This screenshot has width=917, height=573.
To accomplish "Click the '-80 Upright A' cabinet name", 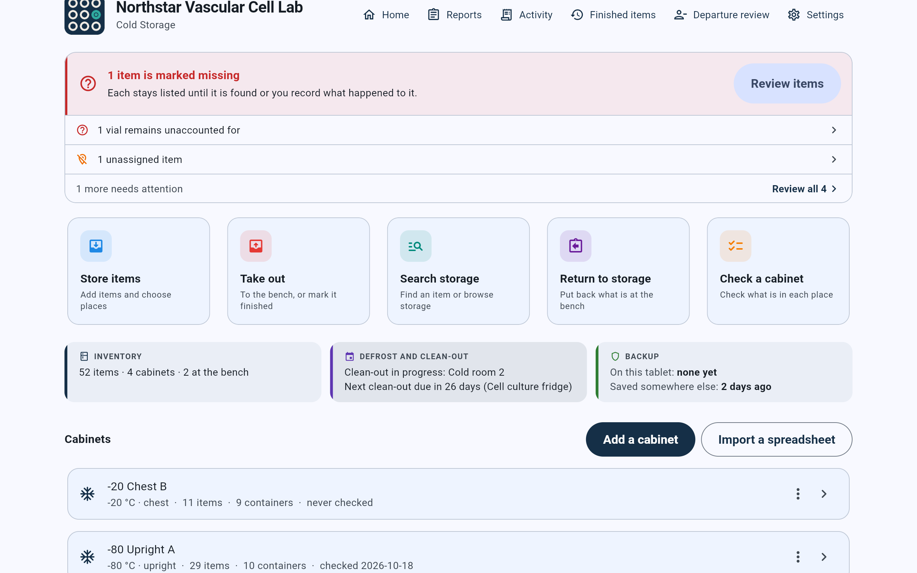I will pos(141,549).
